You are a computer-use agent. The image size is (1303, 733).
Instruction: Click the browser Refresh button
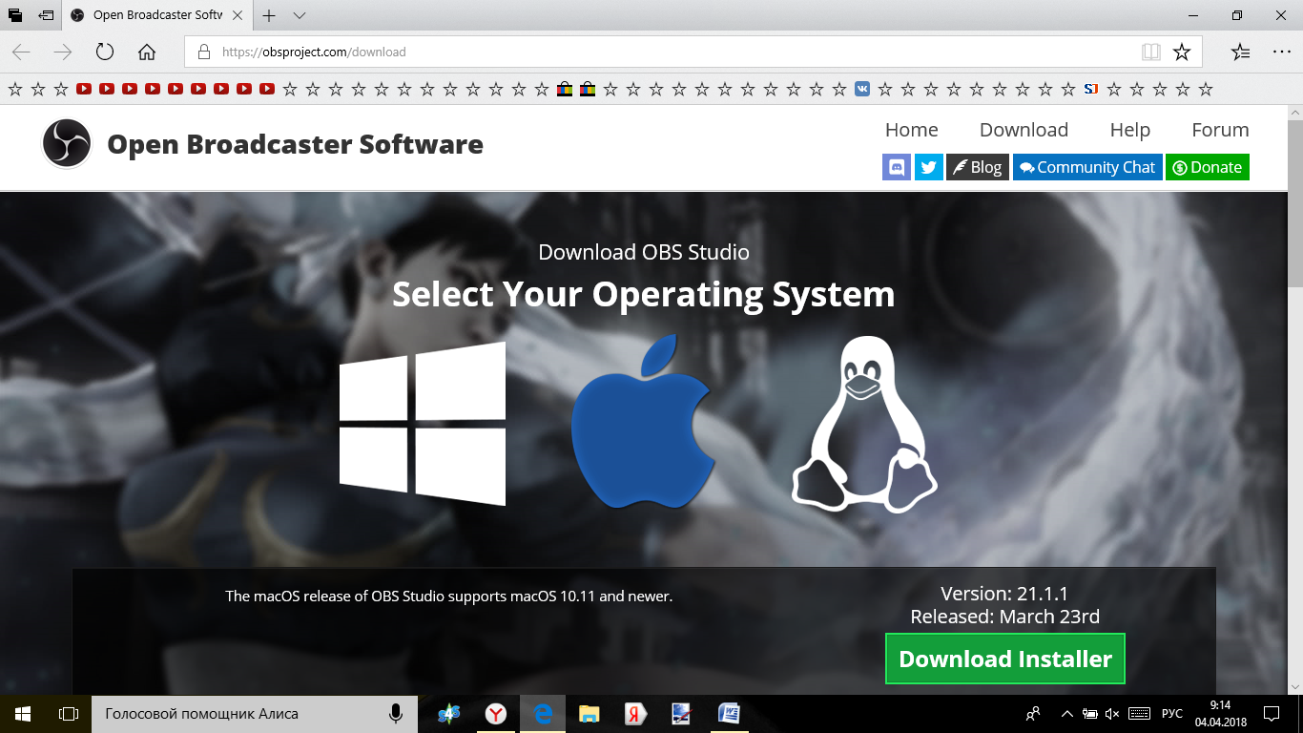(x=105, y=52)
